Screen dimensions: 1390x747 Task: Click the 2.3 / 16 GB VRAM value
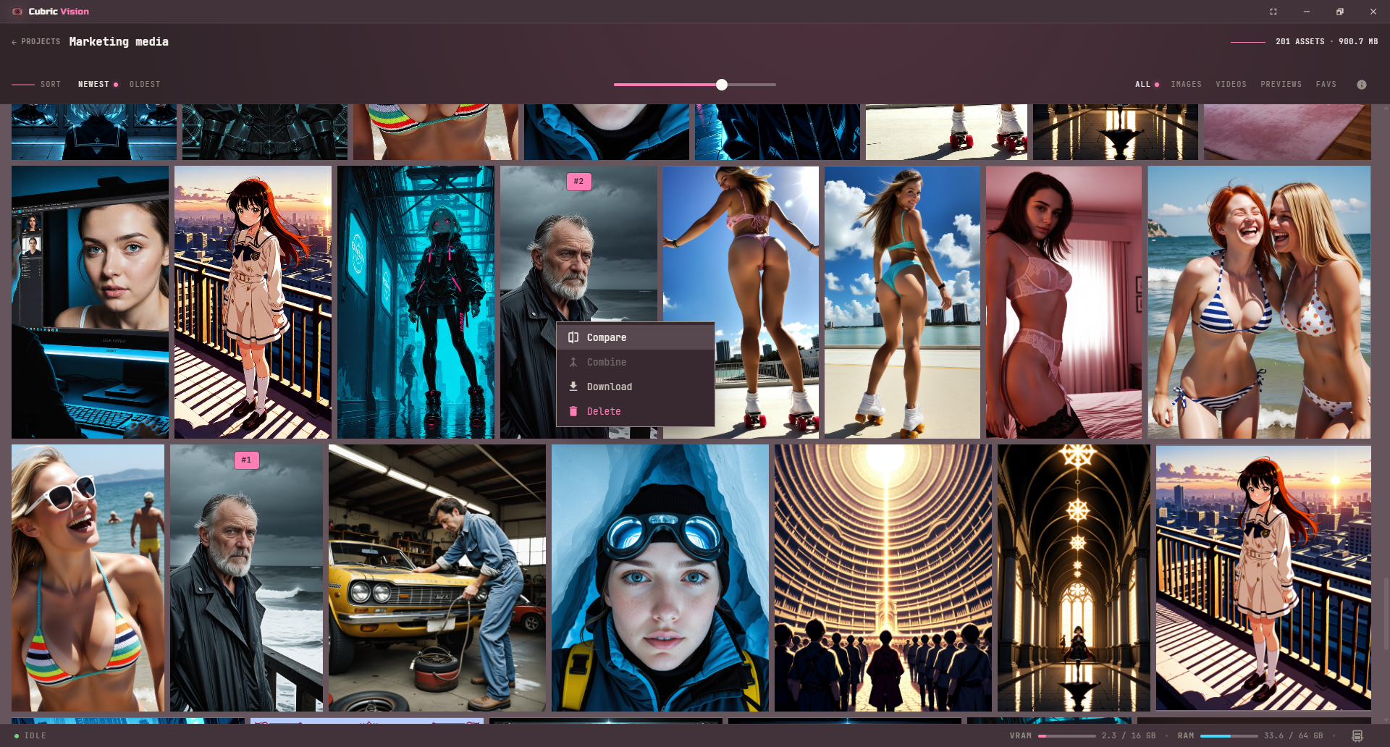coord(1129,736)
